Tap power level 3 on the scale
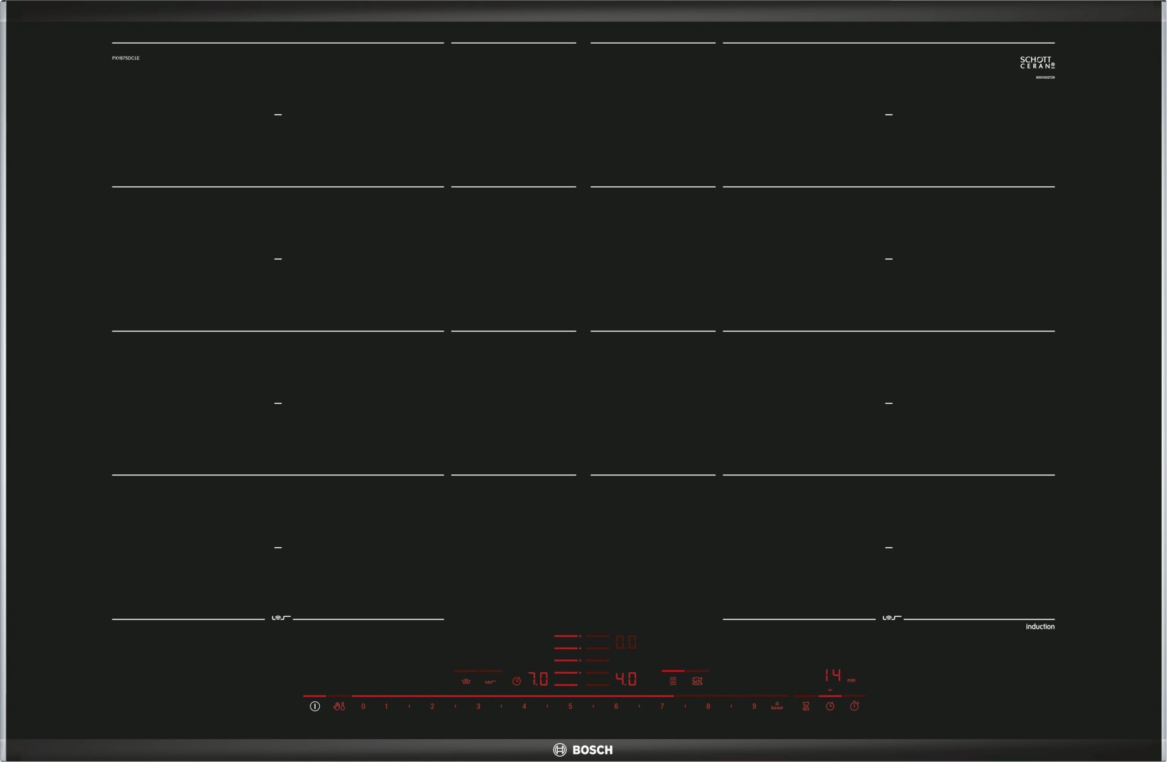 click(478, 706)
